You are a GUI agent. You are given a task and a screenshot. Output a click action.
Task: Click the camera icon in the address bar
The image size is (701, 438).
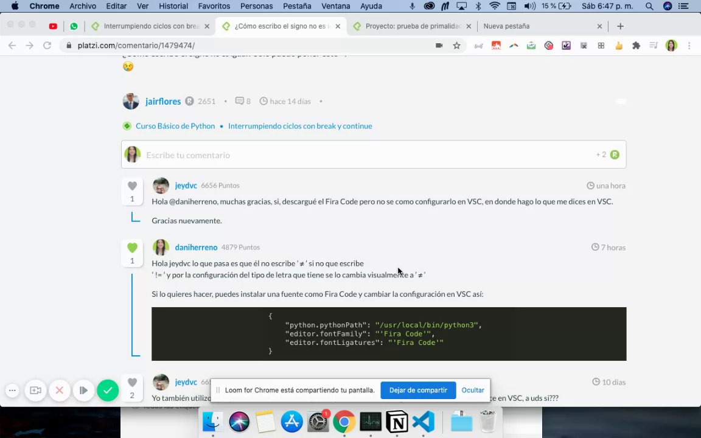(439, 46)
